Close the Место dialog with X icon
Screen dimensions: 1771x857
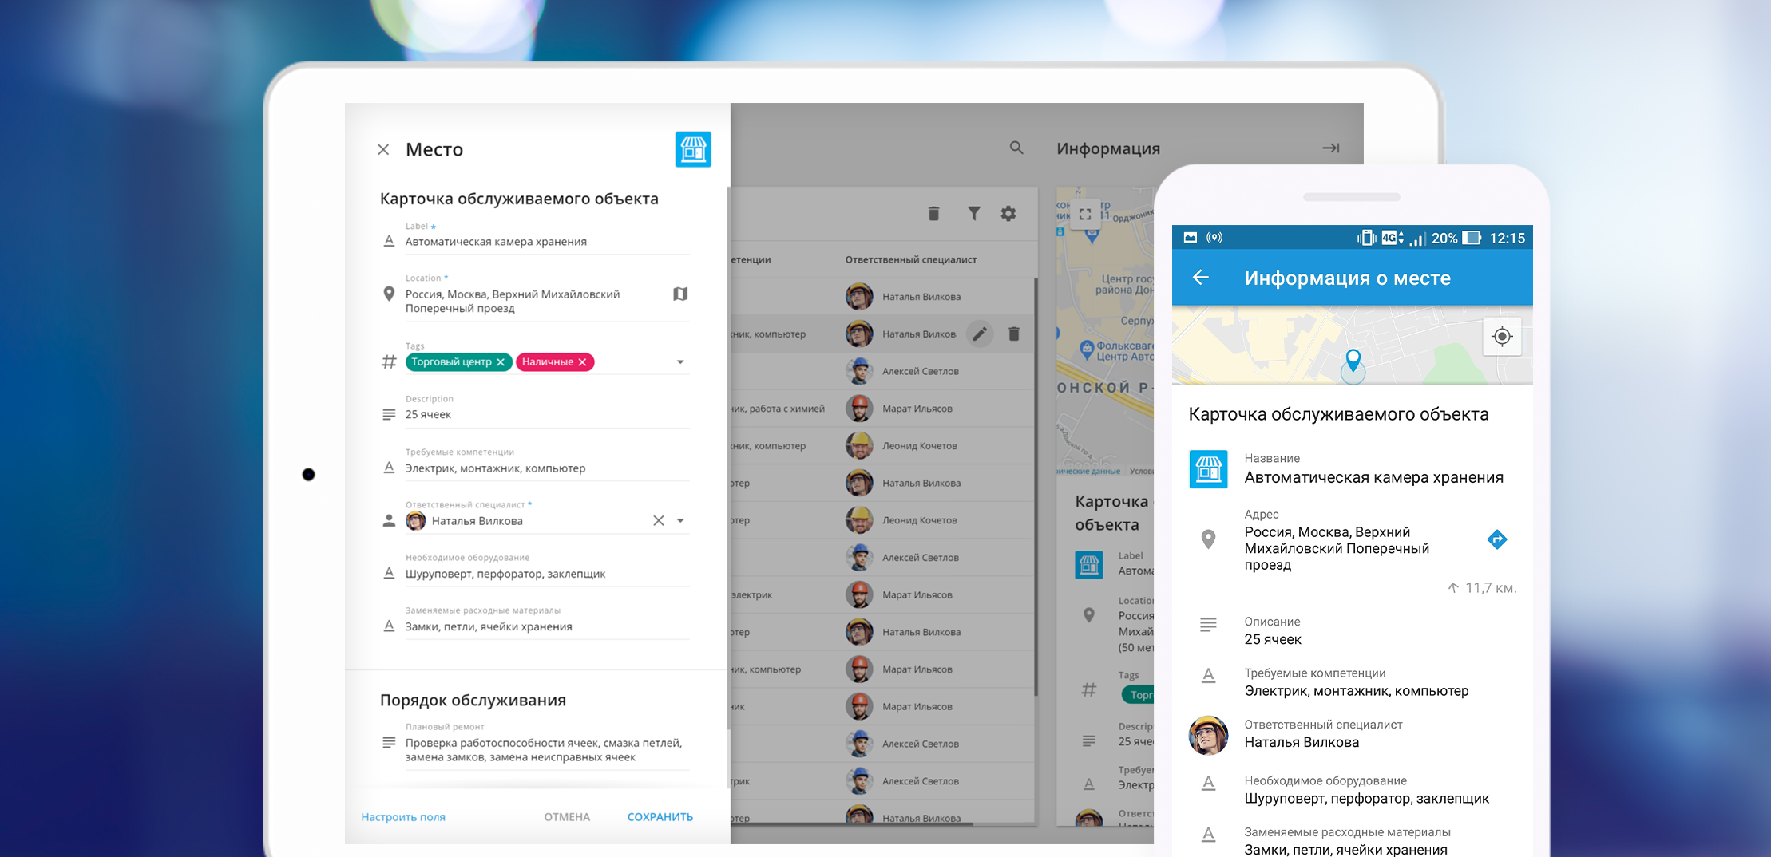click(x=383, y=149)
